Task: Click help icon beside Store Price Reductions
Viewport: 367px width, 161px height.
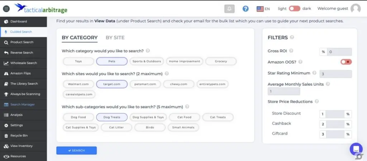Action: 317,102
